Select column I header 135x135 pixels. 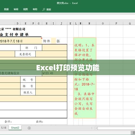click(x=53, y=23)
